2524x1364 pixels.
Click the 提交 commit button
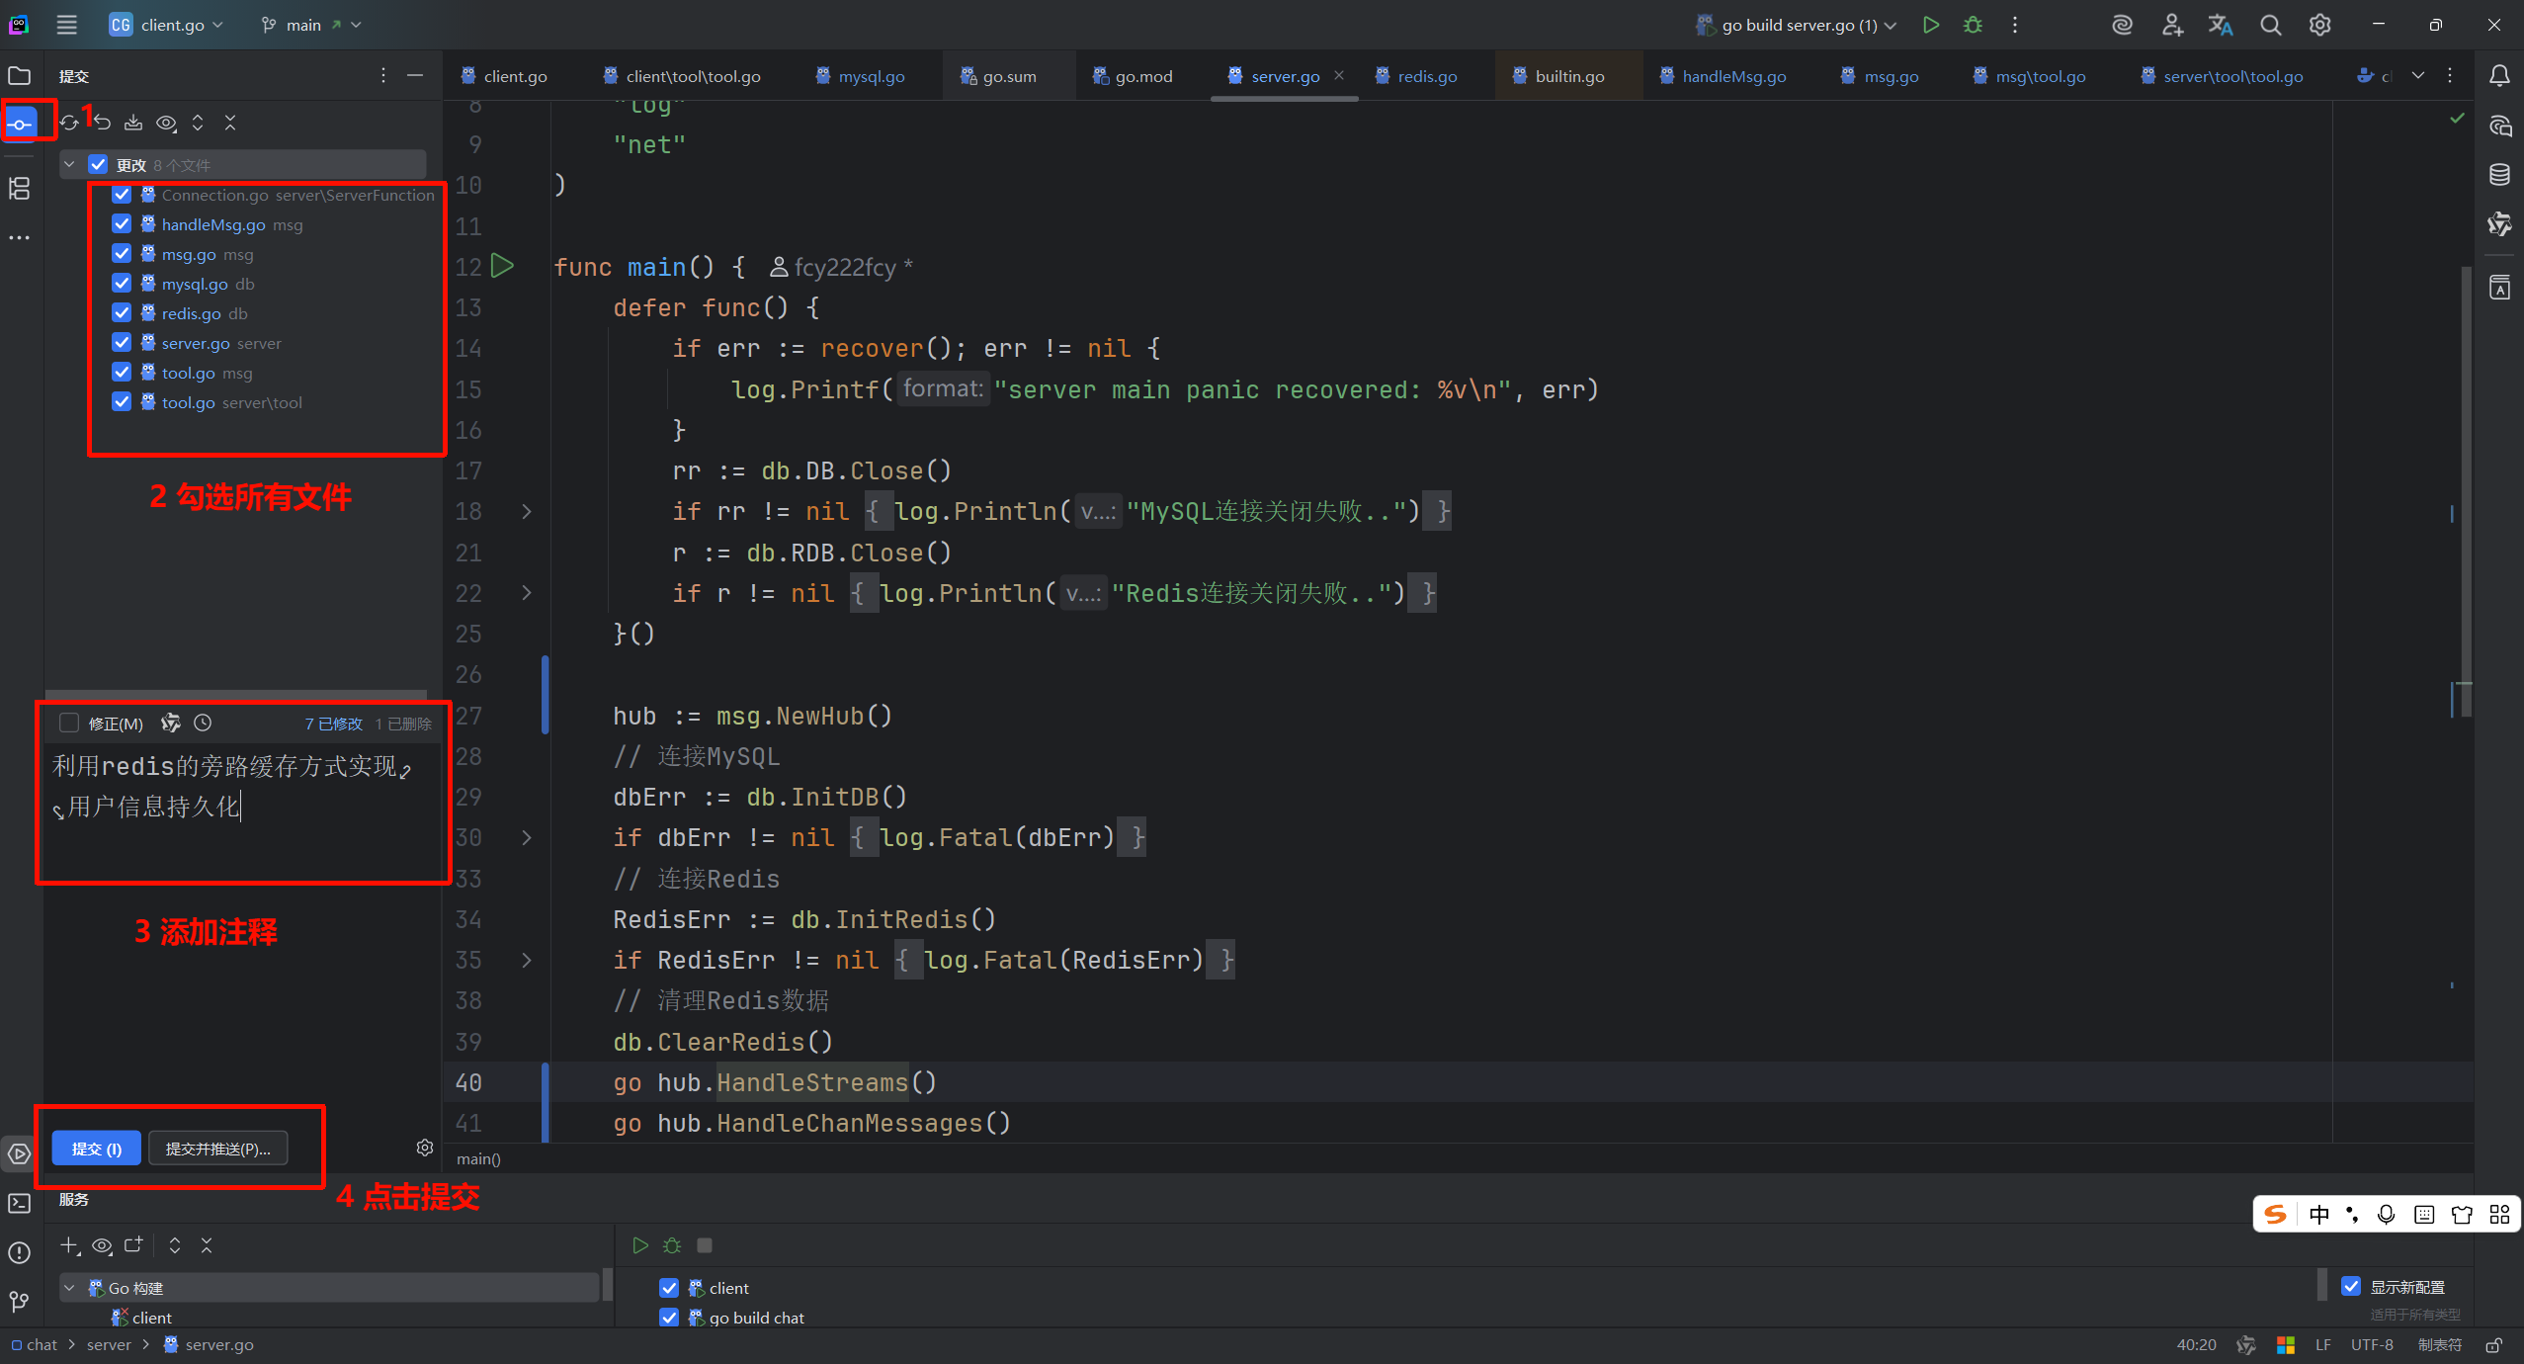point(96,1149)
